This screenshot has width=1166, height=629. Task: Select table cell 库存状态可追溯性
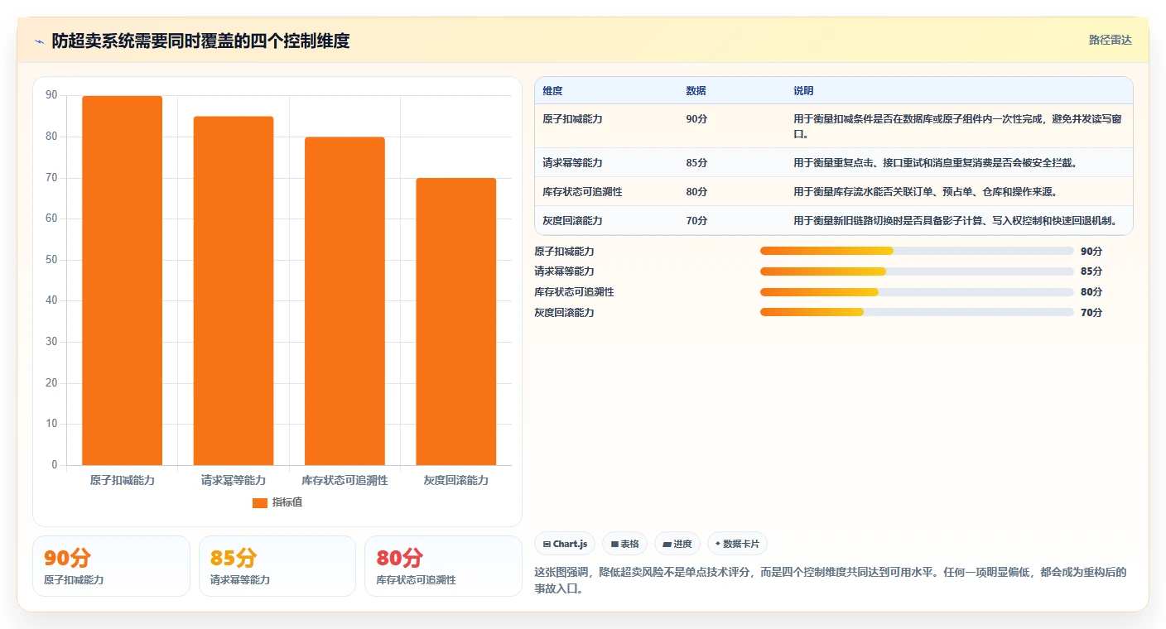click(582, 191)
